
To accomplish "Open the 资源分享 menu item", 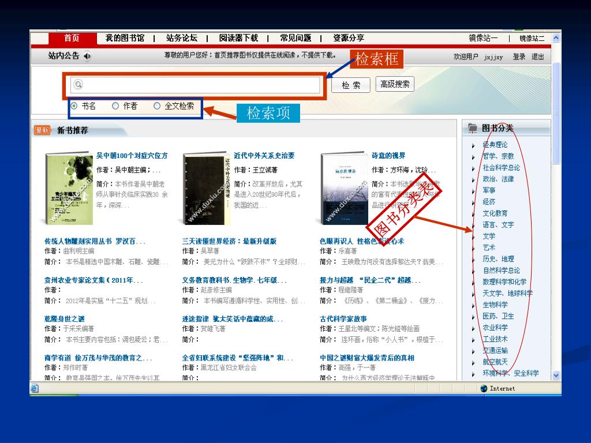I will tap(349, 38).
